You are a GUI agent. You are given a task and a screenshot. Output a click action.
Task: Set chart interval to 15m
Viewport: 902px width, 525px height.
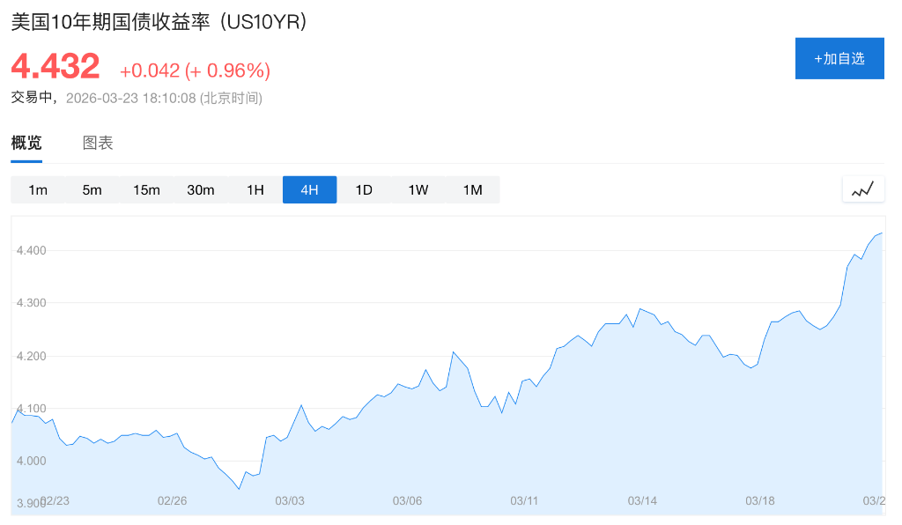[x=146, y=190]
